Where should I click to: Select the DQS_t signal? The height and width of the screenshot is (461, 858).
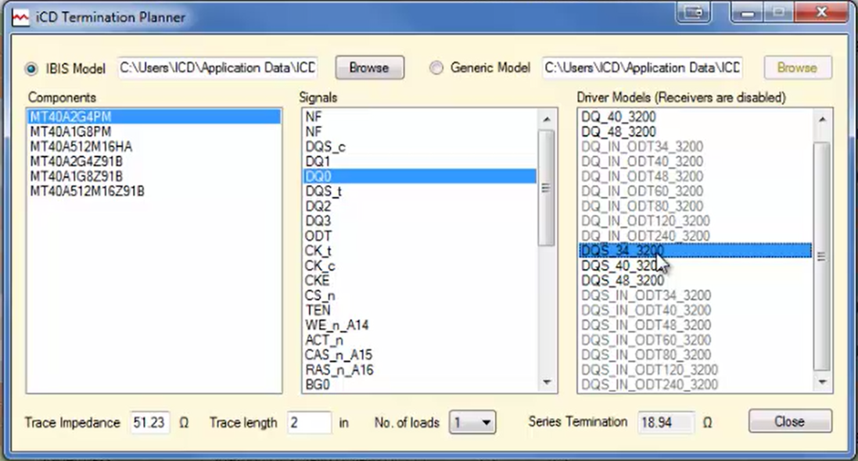(420, 191)
